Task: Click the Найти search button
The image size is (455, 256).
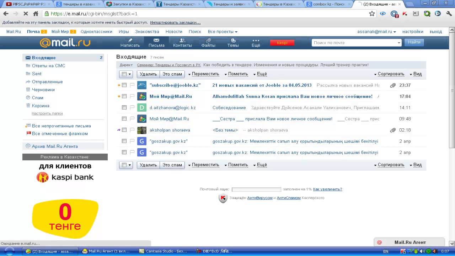Action: 414,42
